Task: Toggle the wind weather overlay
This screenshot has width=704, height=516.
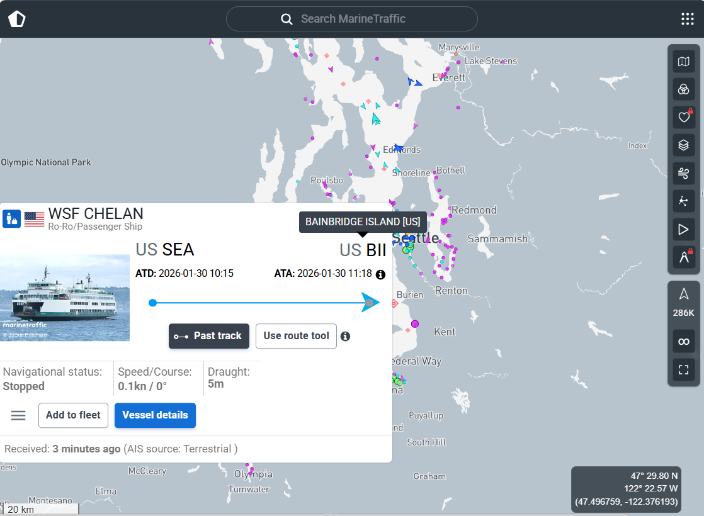Action: (683, 173)
